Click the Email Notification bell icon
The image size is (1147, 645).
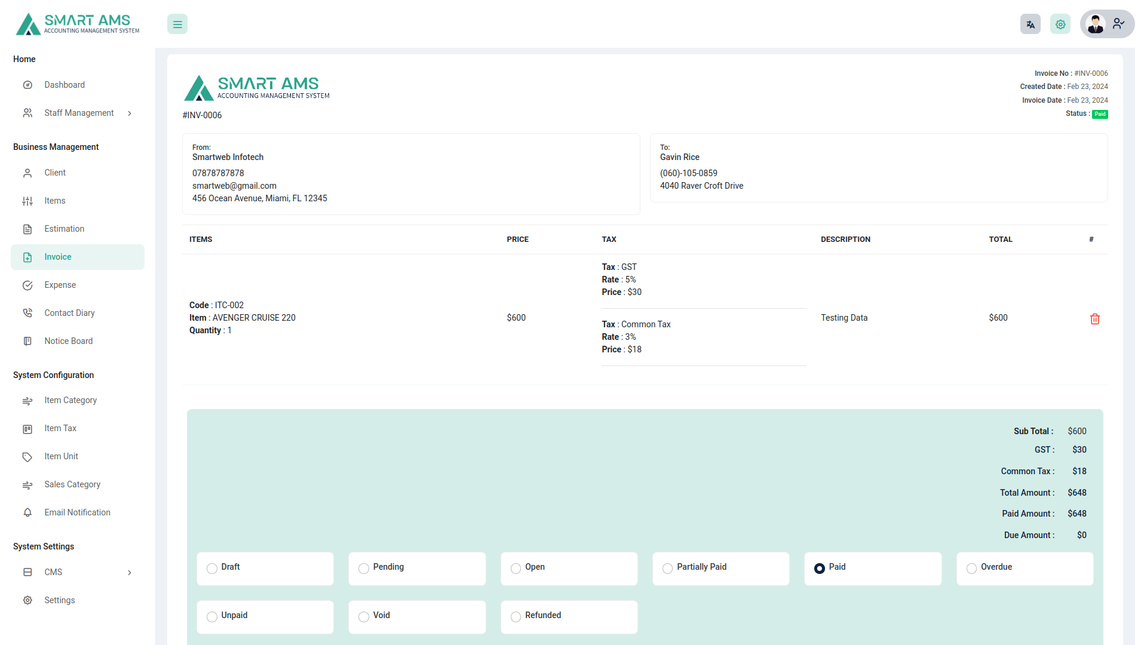pyautogui.click(x=27, y=512)
